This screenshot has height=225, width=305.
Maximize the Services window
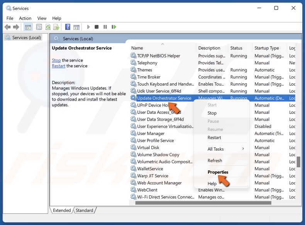(x=276, y=8)
